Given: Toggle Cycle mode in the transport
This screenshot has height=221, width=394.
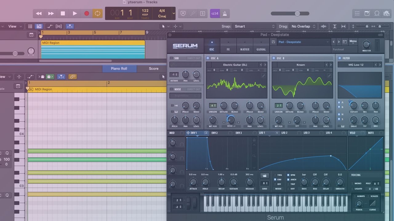Looking at the screenshot, I should pos(98,14).
